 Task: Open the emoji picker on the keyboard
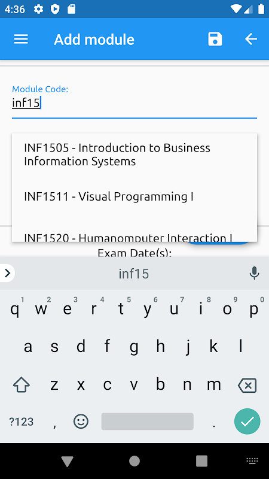click(81, 422)
